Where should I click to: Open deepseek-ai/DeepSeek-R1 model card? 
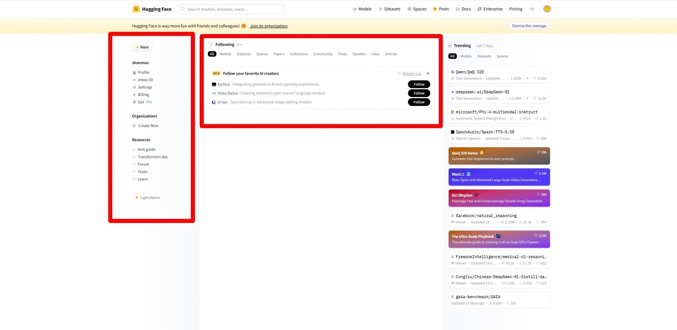point(499,95)
